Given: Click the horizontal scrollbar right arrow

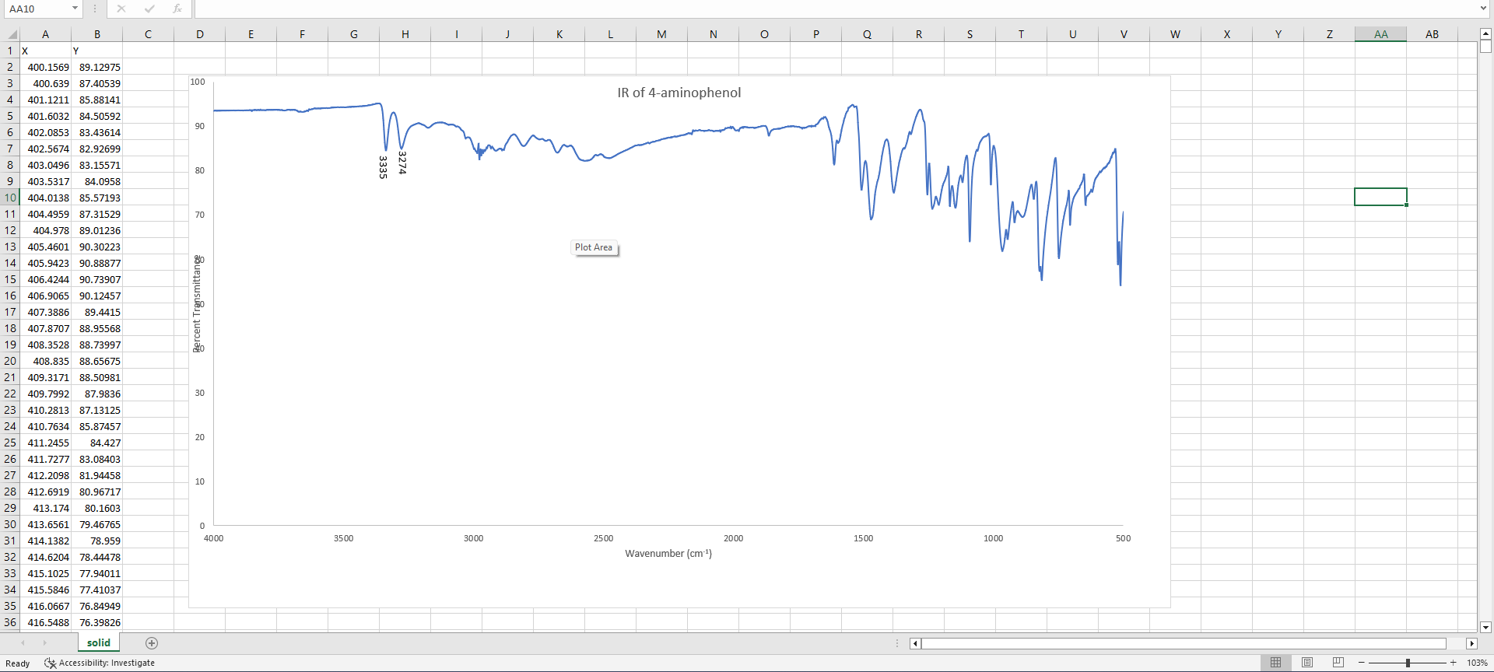Looking at the screenshot, I should click(x=1471, y=644).
